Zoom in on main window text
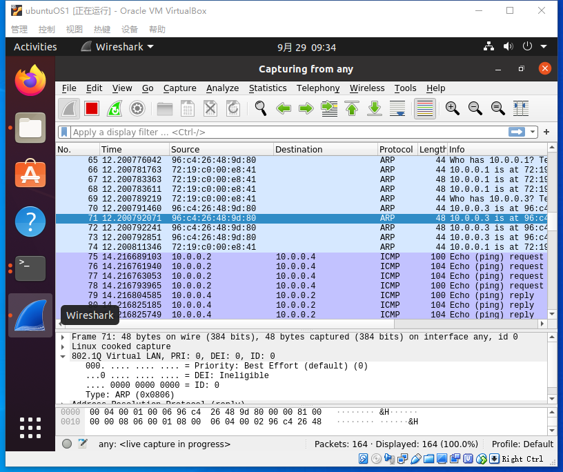The height and width of the screenshot is (472, 563). click(x=453, y=108)
